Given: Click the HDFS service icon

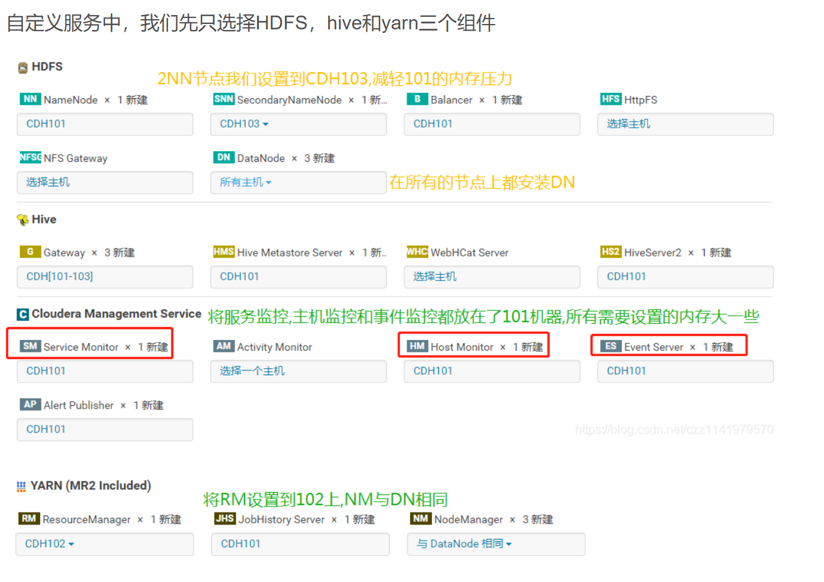Looking at the screenshot, I should [x=23, y=68].
